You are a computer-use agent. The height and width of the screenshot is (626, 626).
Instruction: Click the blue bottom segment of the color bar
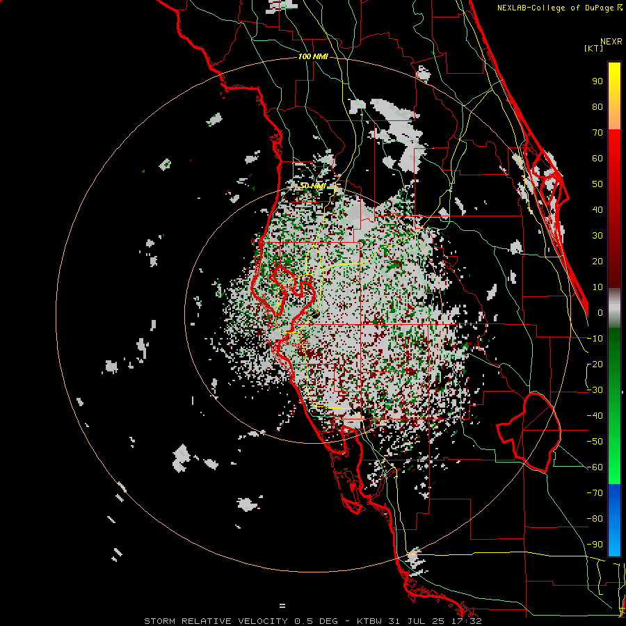tap(614, 520)
